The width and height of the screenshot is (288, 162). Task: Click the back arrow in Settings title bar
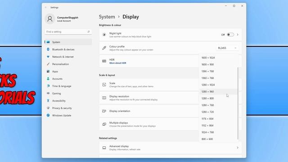coord(45,7)
